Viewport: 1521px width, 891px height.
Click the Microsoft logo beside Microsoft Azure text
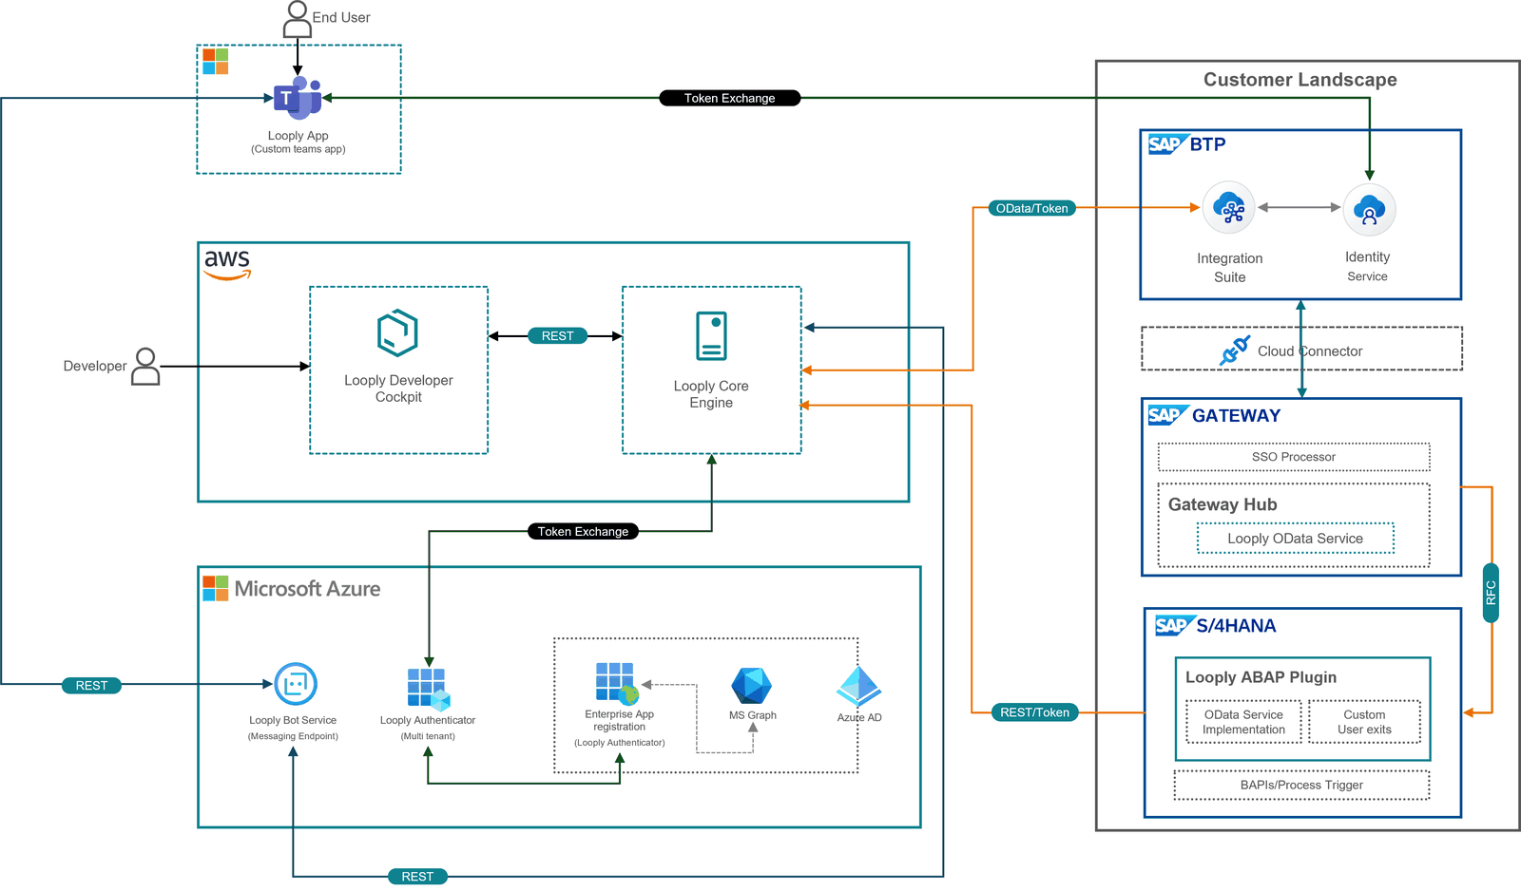(216, 589)
